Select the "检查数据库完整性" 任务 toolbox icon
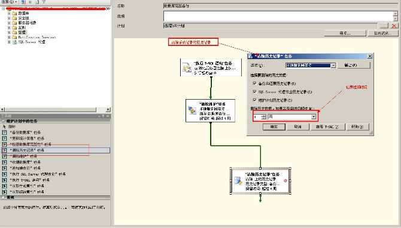 tap(4, 144)
